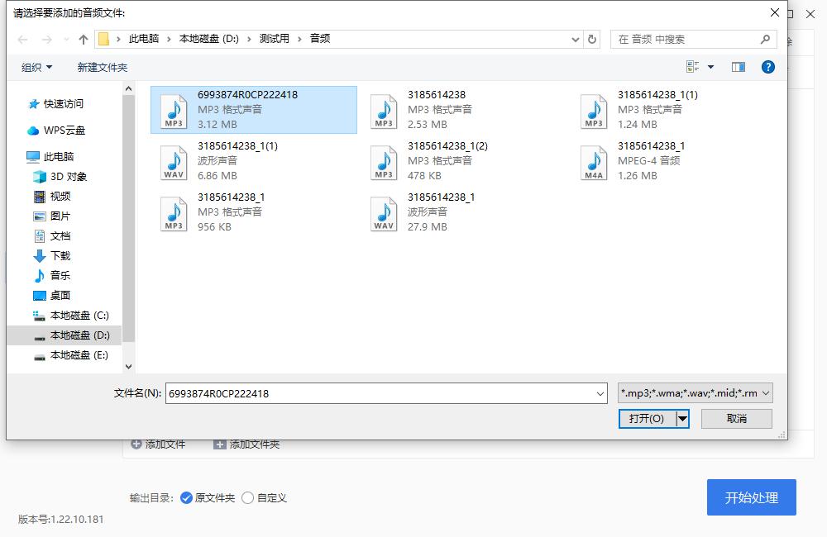Click the 开始处理 button
Screen dimensions: 827x537
[x=751, y=497]
